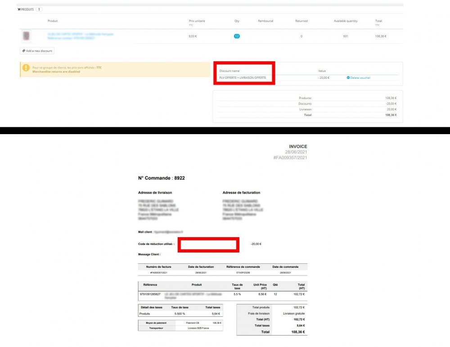This screenshot has width=450, height=347.
Task: Click Add a new discount button
Action: [x=37, y=51]
